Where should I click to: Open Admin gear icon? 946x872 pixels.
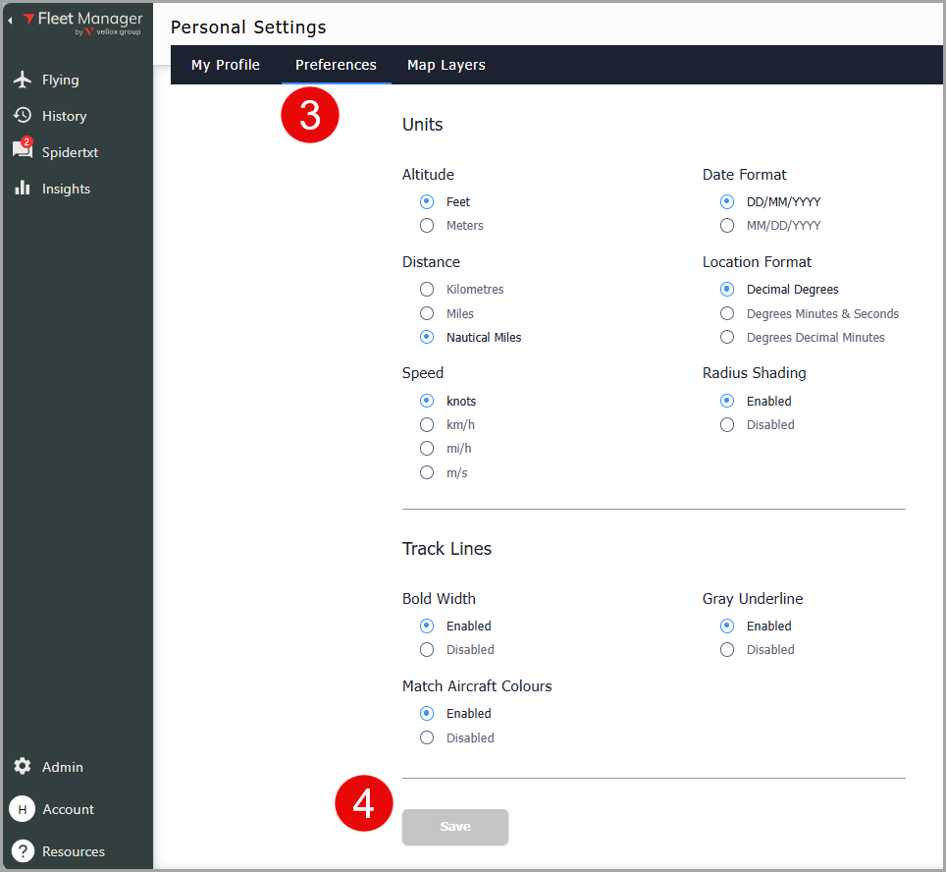tap(23, 767)
